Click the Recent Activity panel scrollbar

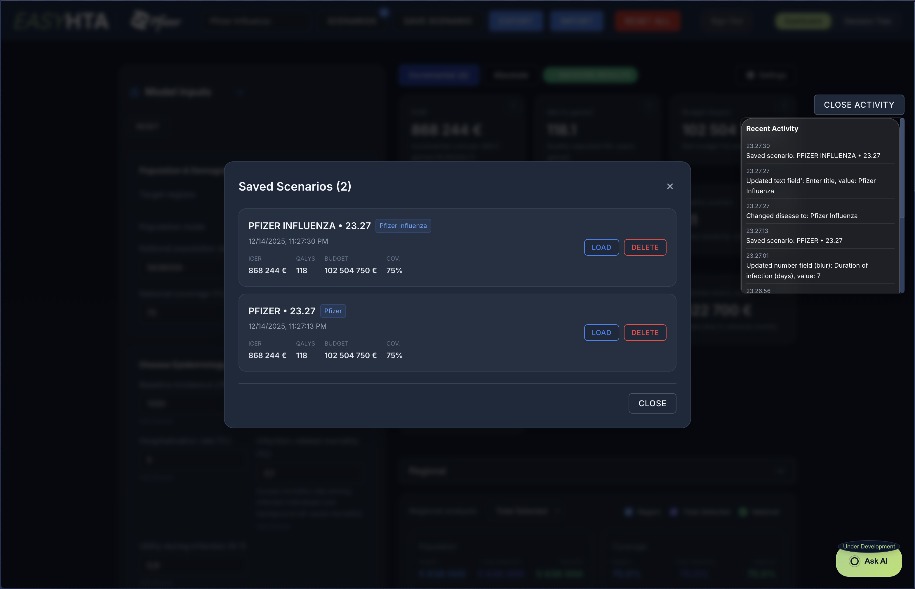pos(902,168)
